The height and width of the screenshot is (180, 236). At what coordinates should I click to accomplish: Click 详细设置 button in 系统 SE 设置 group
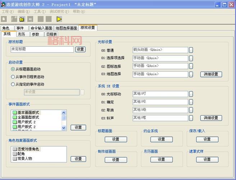pyautogui.click(x=211, y=118)
